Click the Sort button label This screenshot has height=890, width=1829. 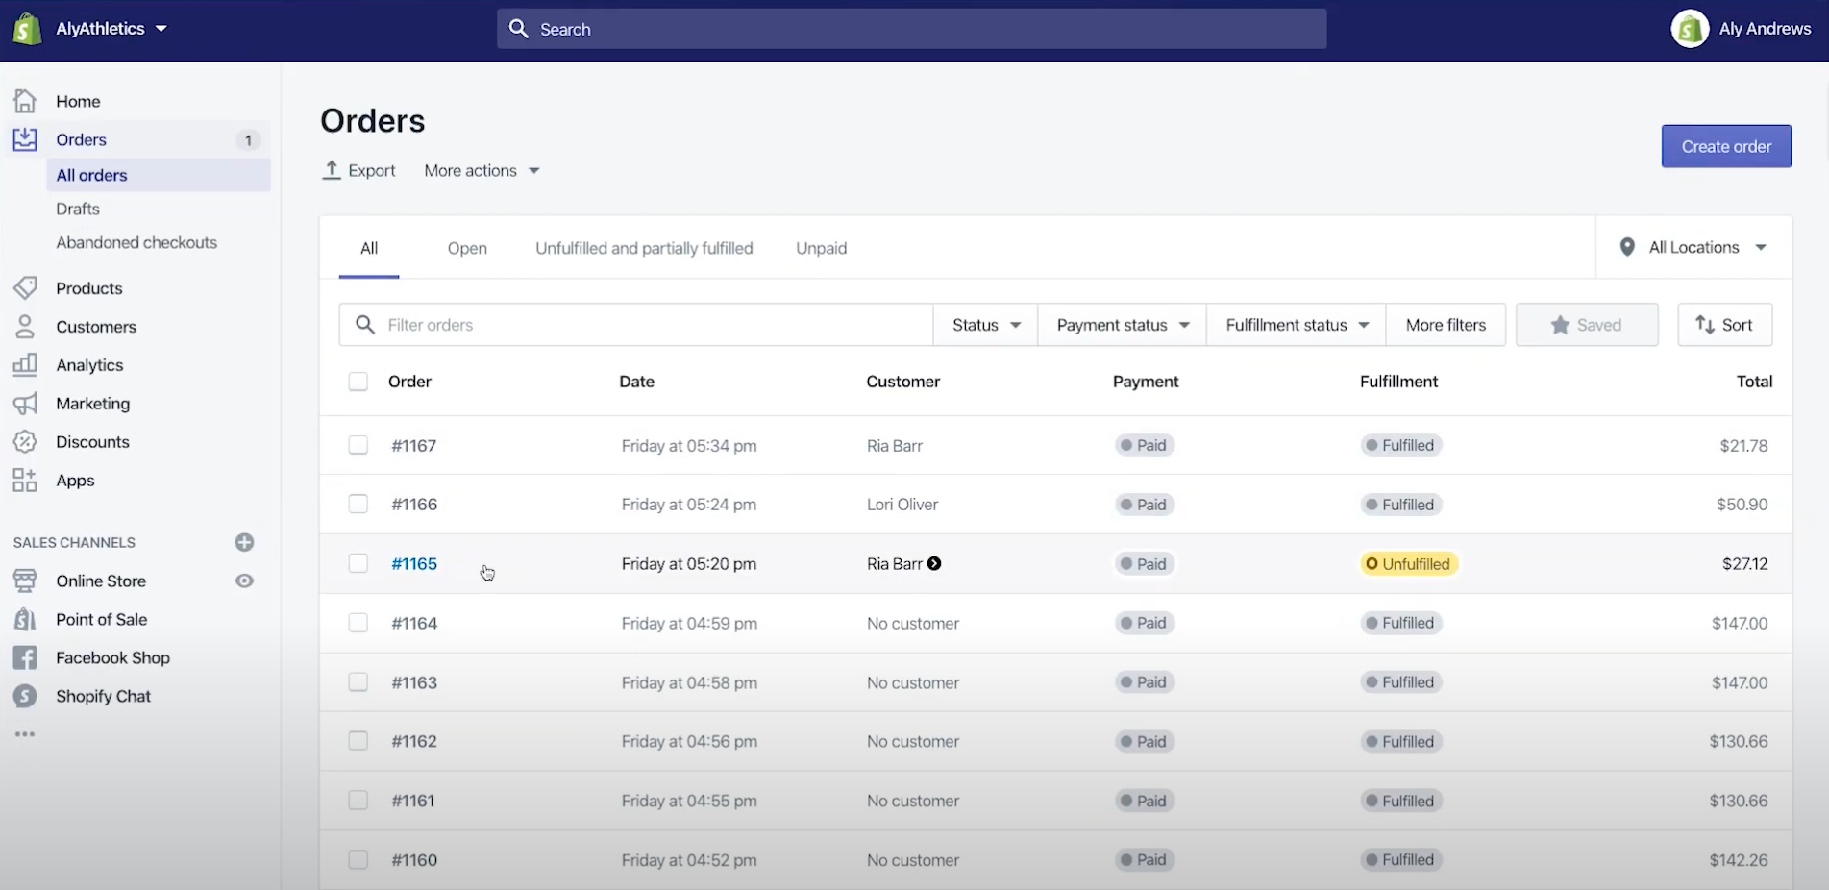pyautogui.click(x=1737, y=325)
